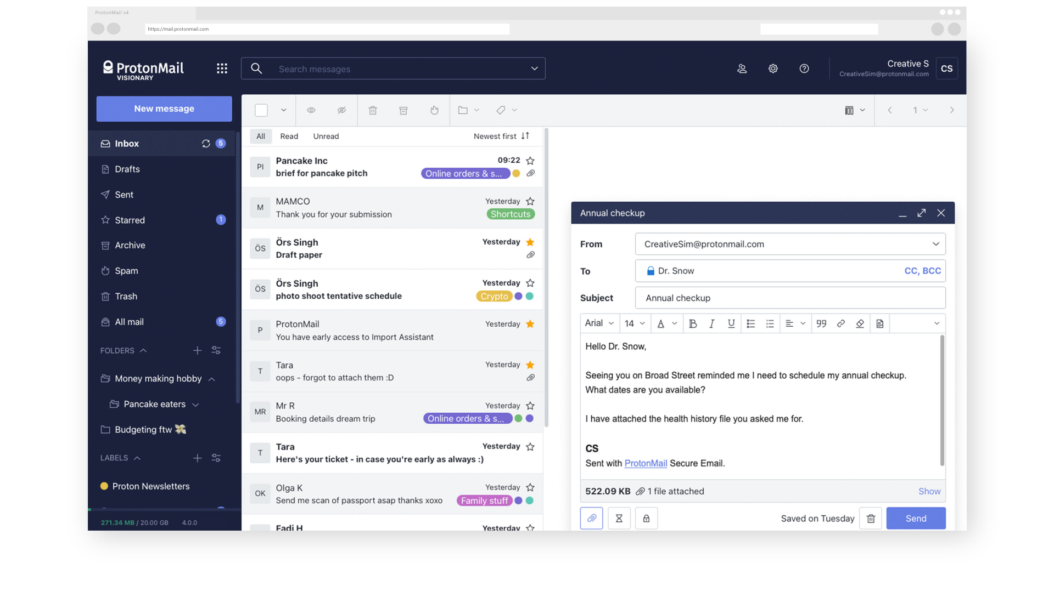
Task: Click the Subject input field
Action: coord(790,298)
